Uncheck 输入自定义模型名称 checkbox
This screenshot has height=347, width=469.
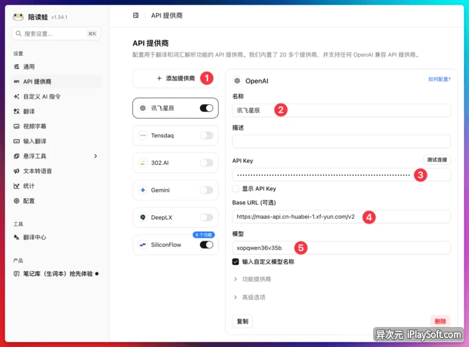236,261
